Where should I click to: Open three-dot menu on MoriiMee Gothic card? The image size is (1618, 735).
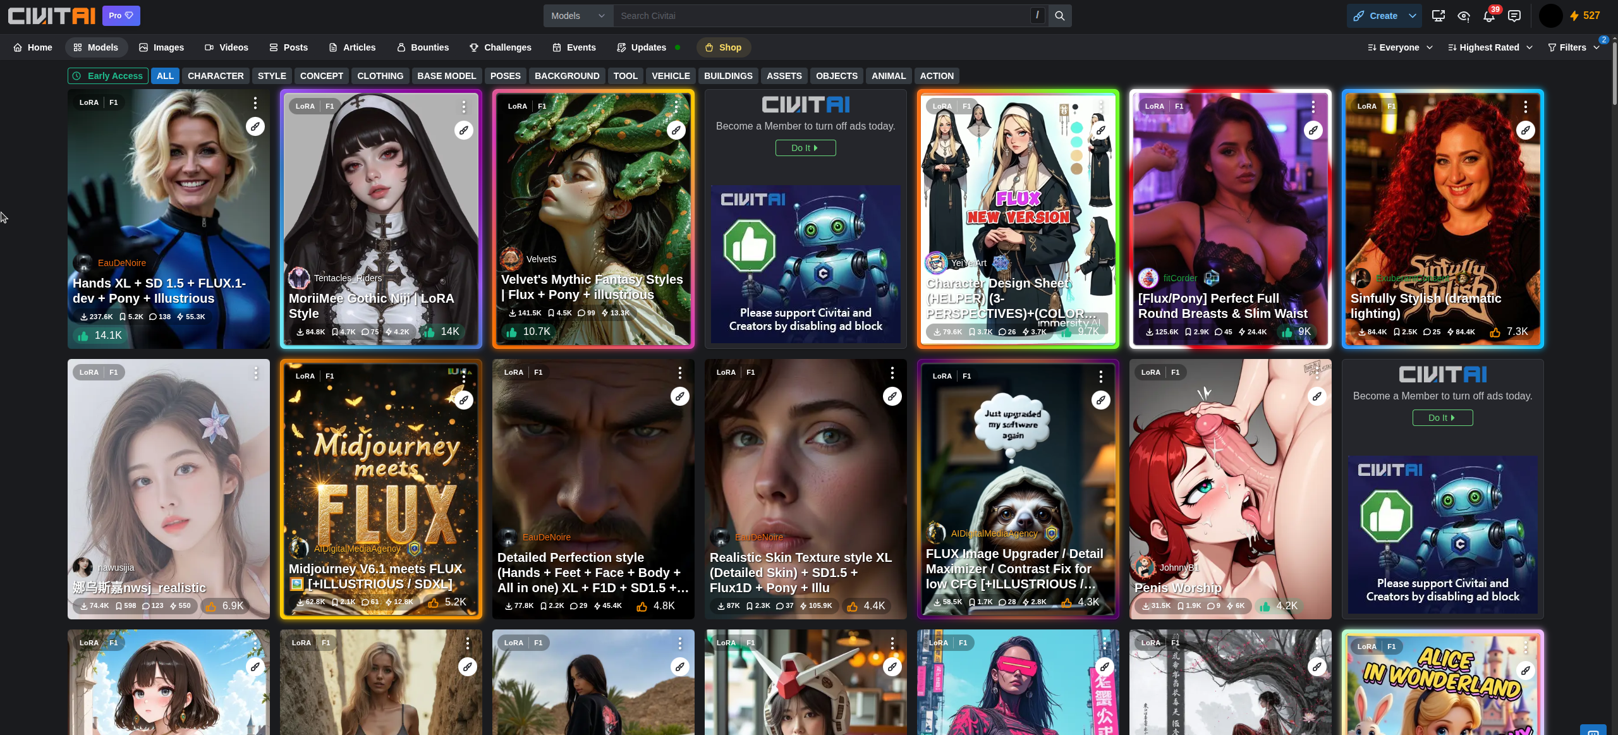(464, 106)
